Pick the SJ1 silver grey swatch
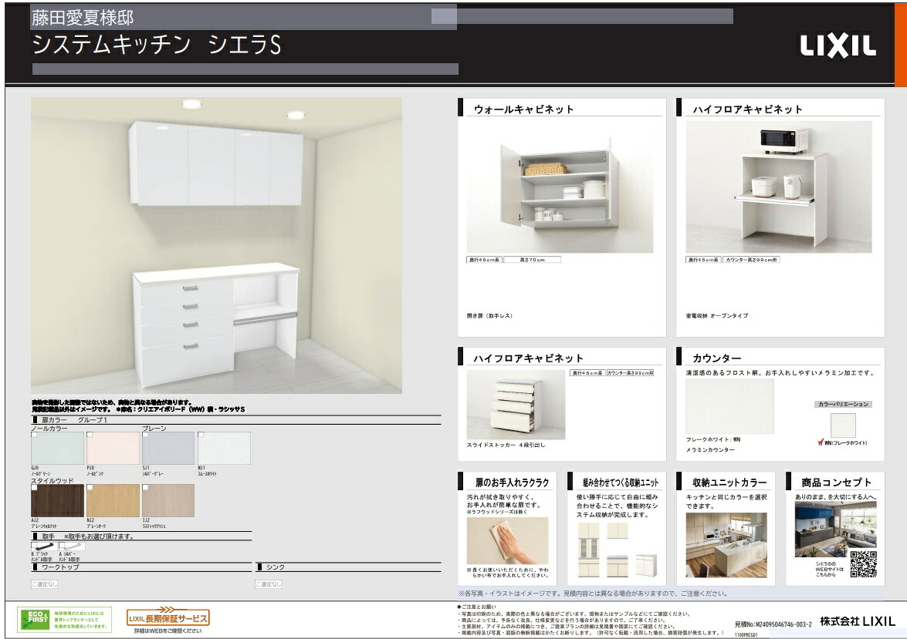This screenshot has height=639, width=907. [168, 449]
